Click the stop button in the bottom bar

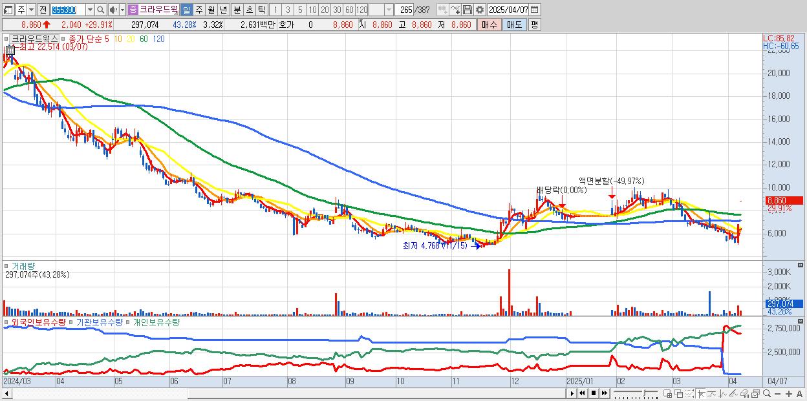(594, 393)
